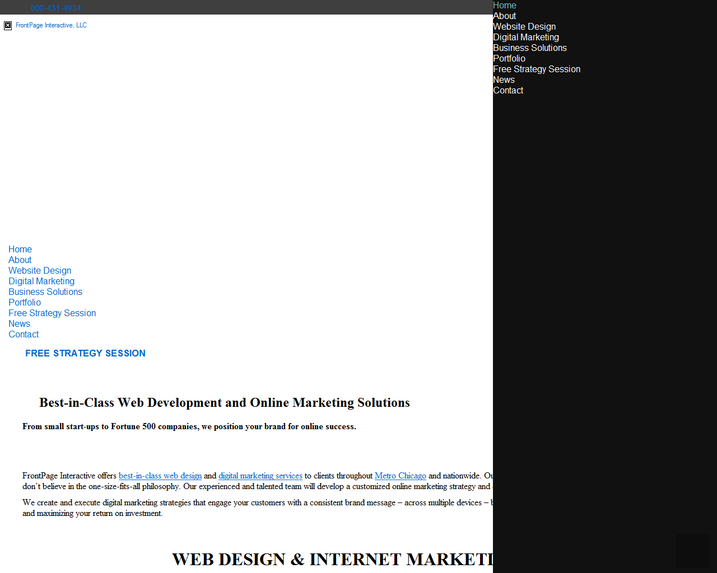Open About in the dark sidebar menu

click(x=504, y=16)
